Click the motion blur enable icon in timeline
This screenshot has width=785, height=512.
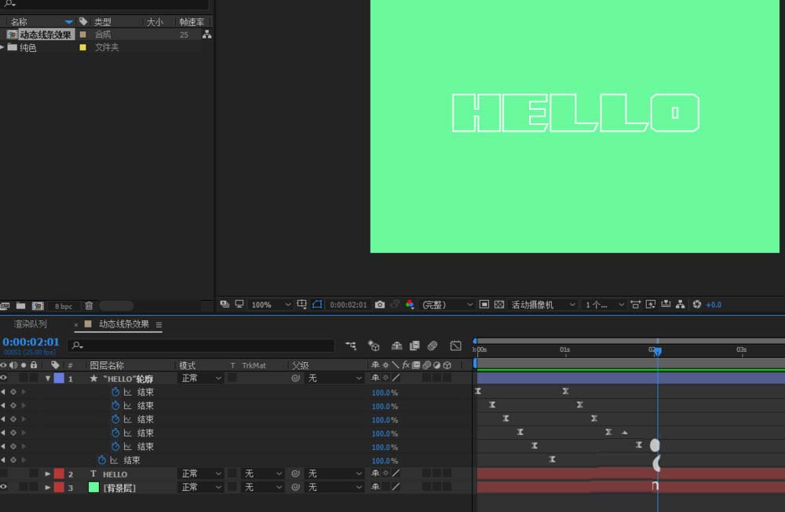[x=432, y=346]
